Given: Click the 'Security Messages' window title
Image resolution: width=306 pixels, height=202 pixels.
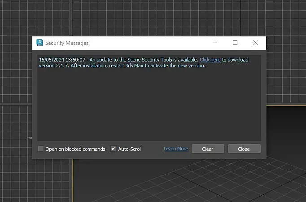Looking at the screenshot, I should (x=67, y=43).
